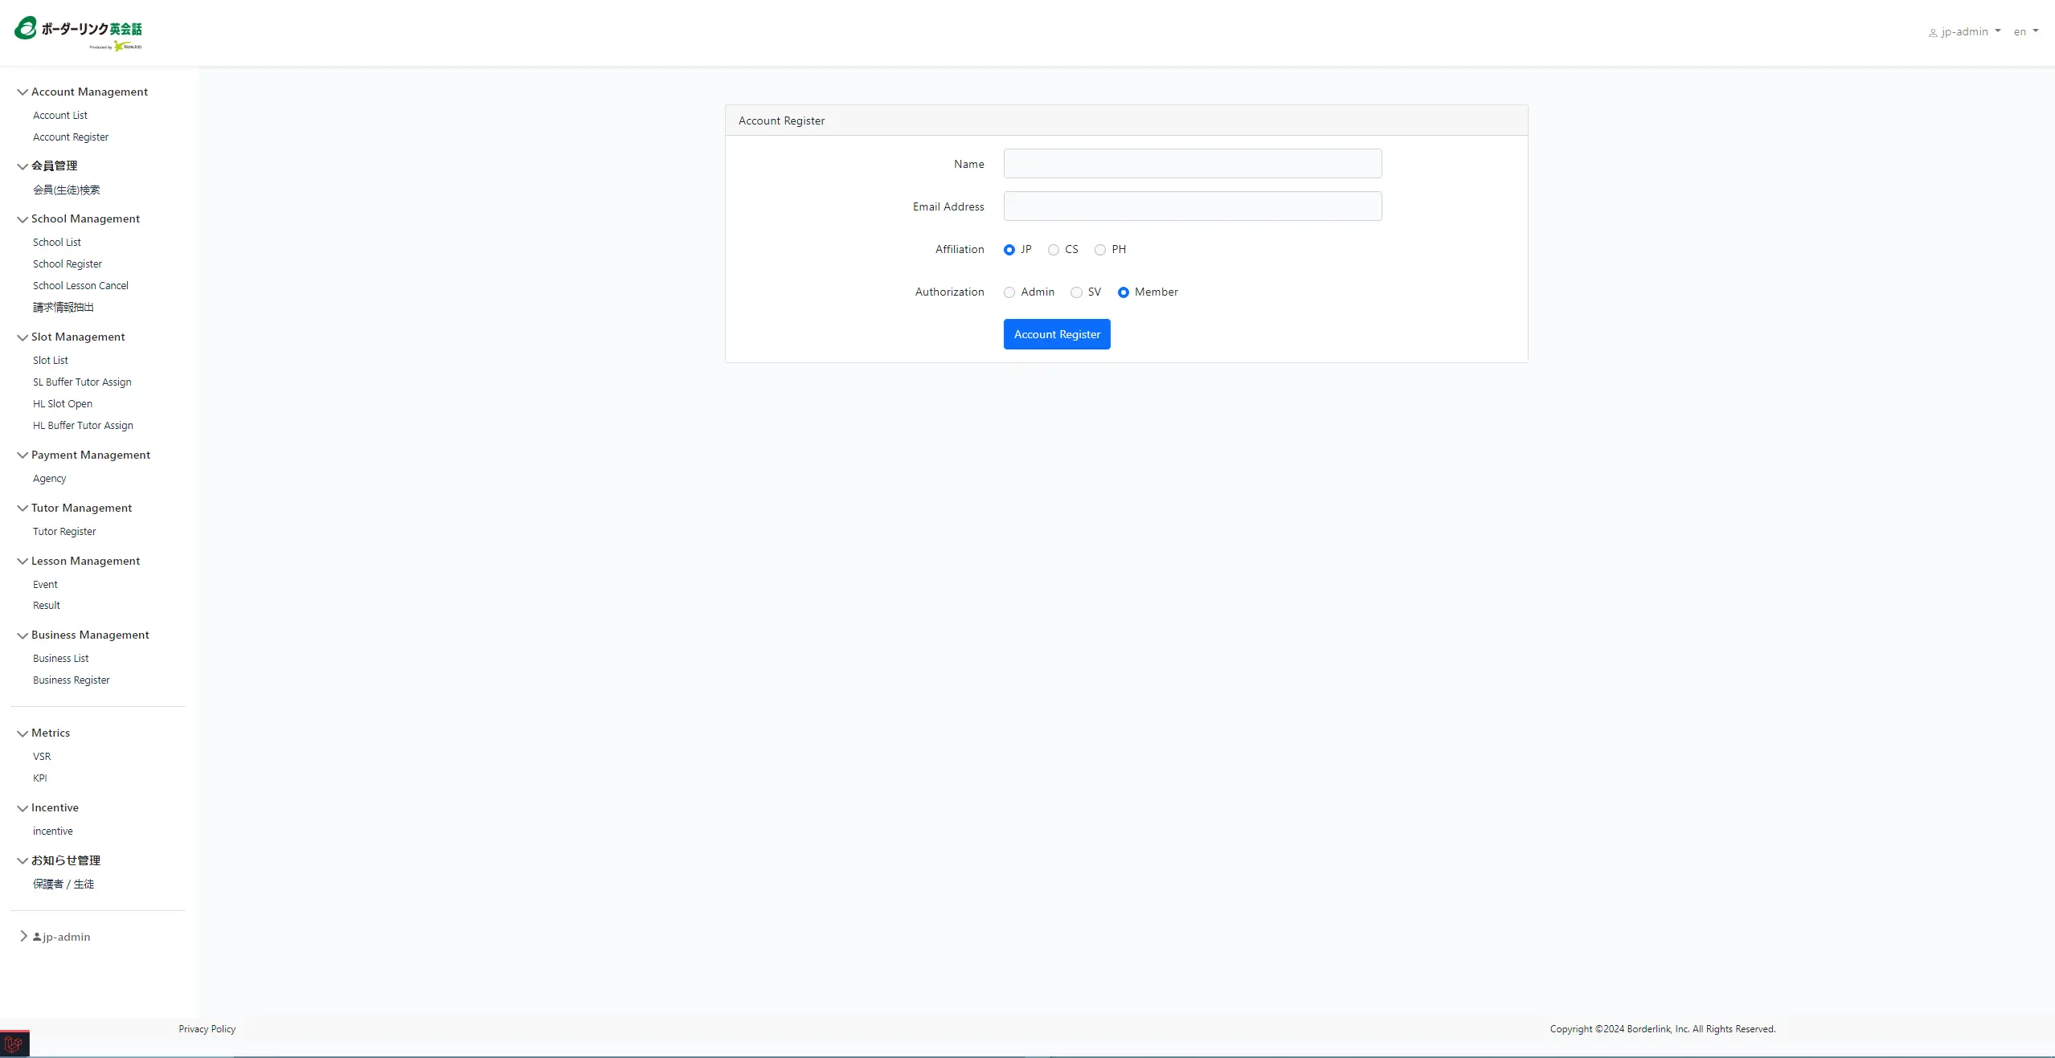Select the PH affiliation option

[x=1100, y=250]
